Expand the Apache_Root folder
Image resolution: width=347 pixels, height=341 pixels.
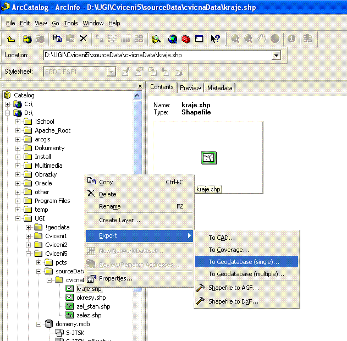click(18, 130)
